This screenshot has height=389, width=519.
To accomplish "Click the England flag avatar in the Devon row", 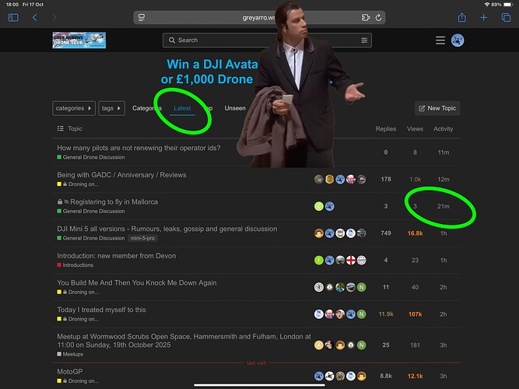I will [x=350, y=260].
